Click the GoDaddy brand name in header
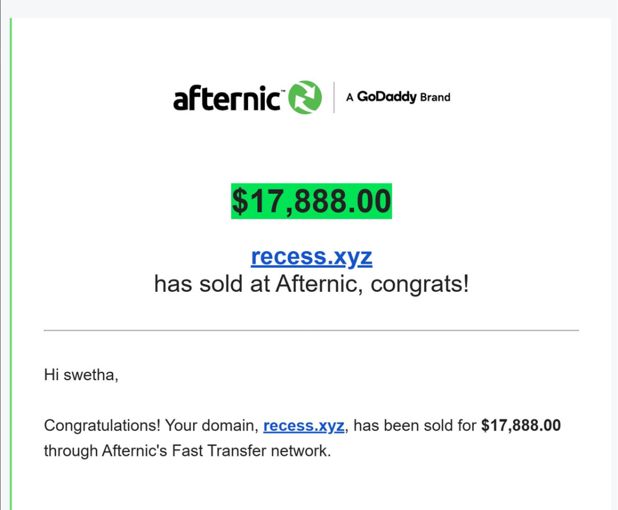 (x=387, y=97)
